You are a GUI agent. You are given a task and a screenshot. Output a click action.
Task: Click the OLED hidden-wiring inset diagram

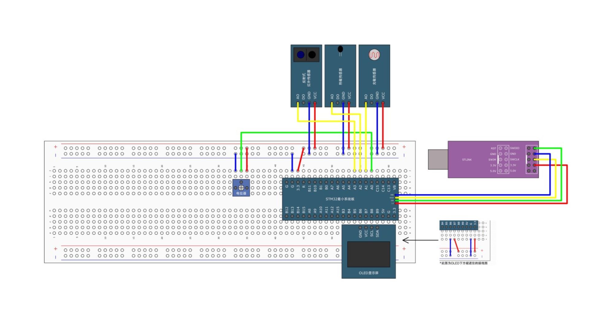coord(464,240)
